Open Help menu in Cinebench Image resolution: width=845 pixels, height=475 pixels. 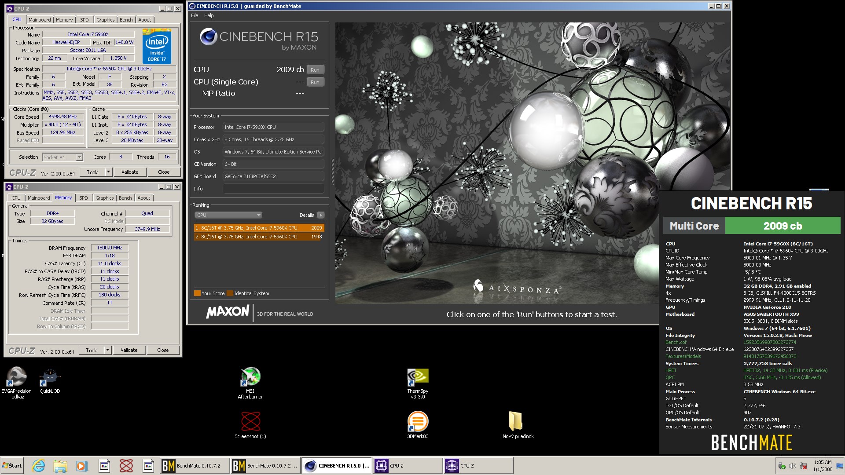(209, 15)
